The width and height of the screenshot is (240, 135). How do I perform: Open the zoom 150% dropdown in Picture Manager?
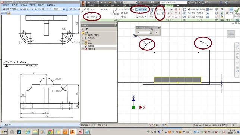click(61, 9)
